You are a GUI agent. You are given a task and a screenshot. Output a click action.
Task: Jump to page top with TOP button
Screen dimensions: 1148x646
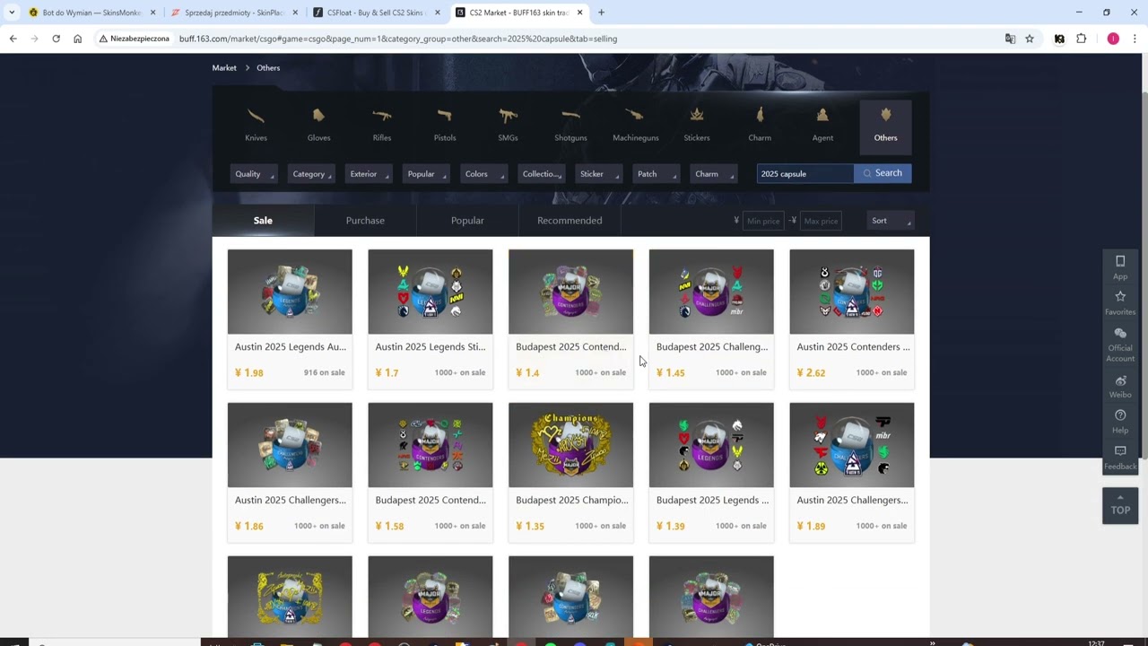coord(1120,506)
